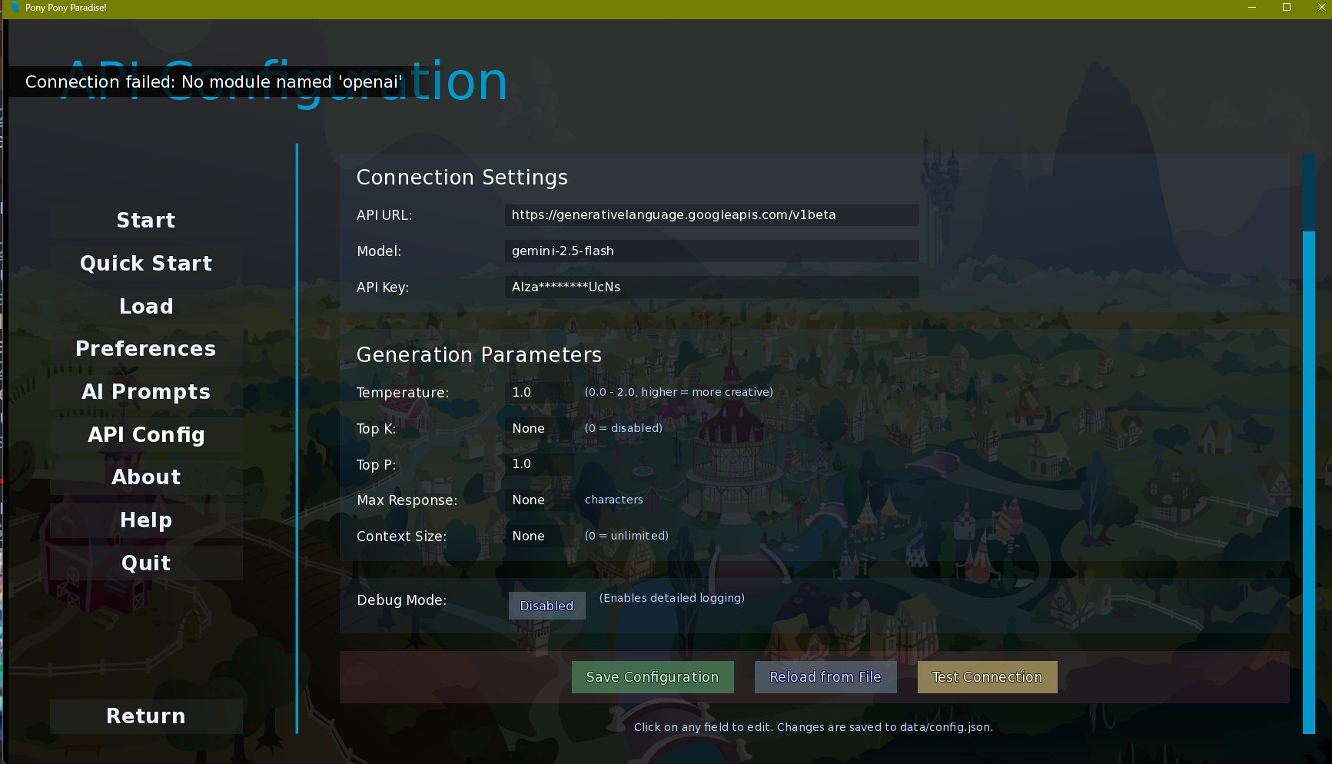Edit the Model field gemini-2.5-flash
Viewport: 1332px width, 764px height.
(x=712, y=251)
